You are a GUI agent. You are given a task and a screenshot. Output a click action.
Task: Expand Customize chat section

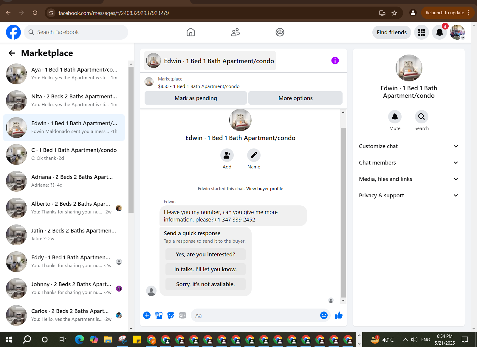tap(408, 146)
